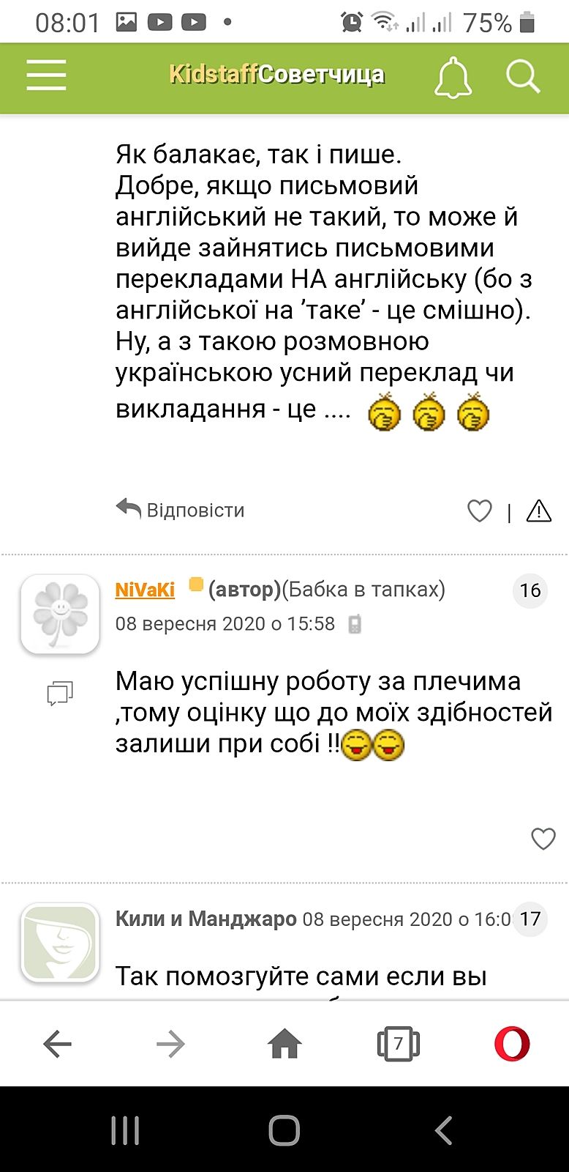This screenshot has height=1172, width=569.
Task: Tap the search magnifier icon
Action: [523, 76]
